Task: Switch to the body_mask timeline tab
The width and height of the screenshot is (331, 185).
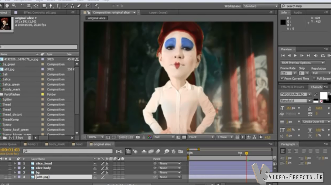Action: [55, 144]
